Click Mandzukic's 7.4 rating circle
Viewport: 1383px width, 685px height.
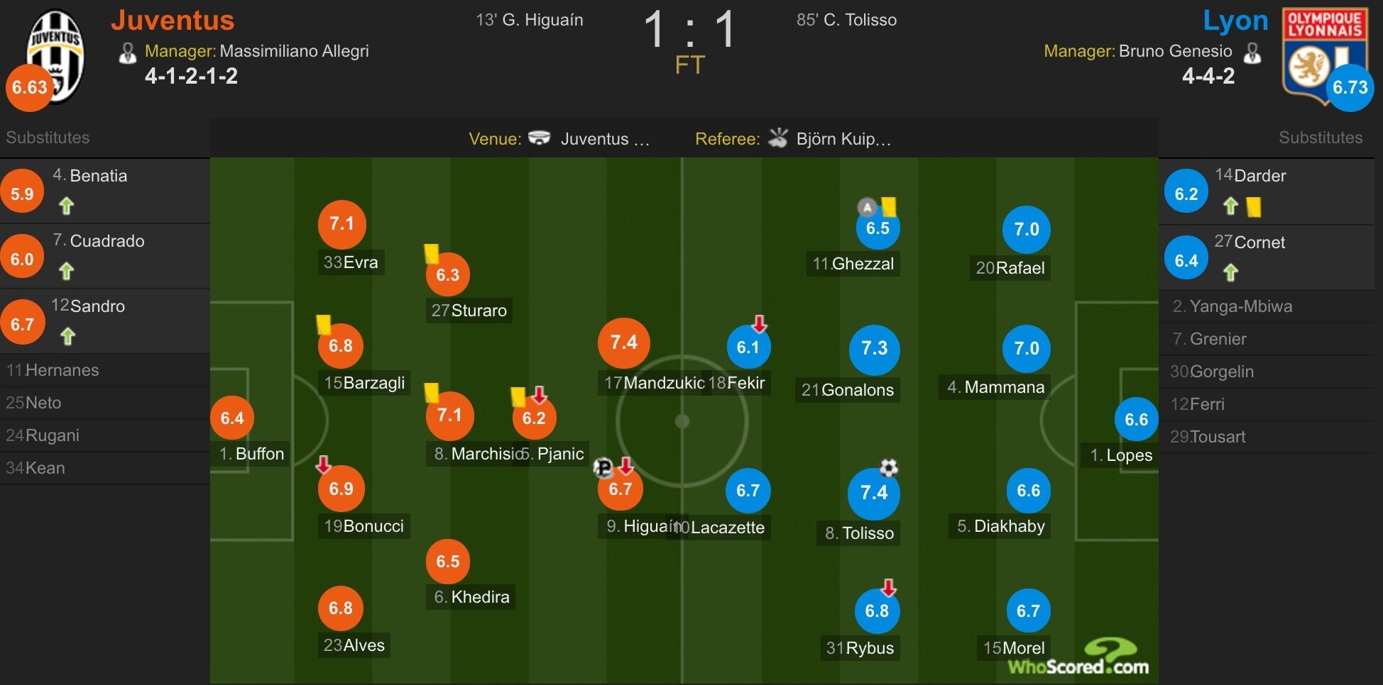624,342
